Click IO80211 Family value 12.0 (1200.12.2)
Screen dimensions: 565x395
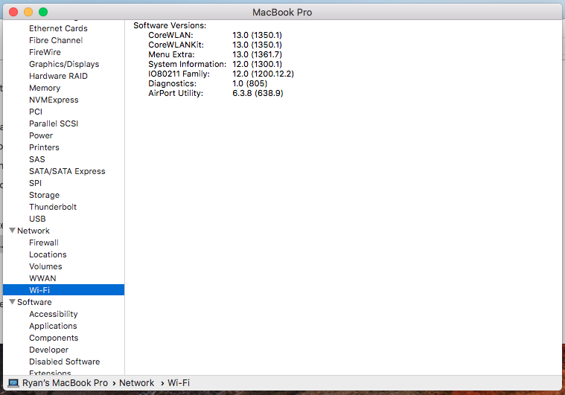tap(263, 74)
